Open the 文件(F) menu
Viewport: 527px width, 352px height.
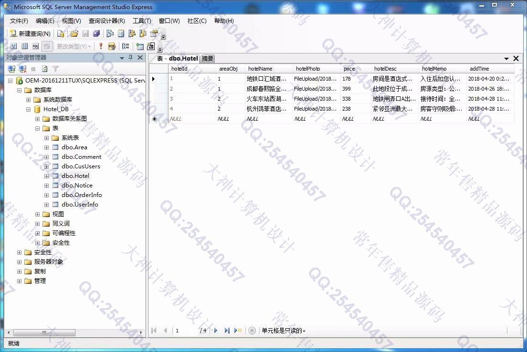pos(19,21)
